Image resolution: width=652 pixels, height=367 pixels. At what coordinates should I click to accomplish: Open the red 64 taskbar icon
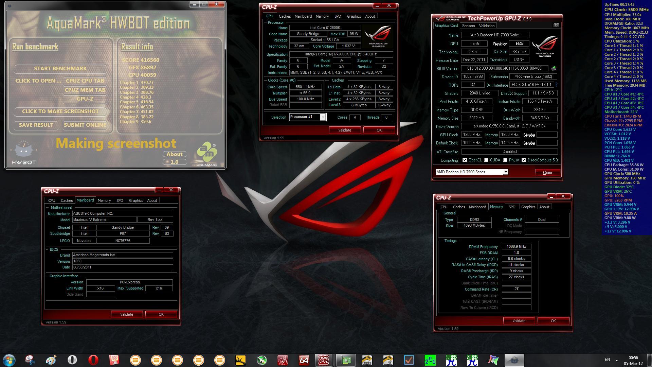coord(304,360)
